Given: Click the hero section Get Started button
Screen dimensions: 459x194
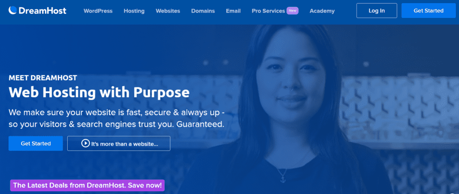Looking at the screenshot, I should (36, 143).
